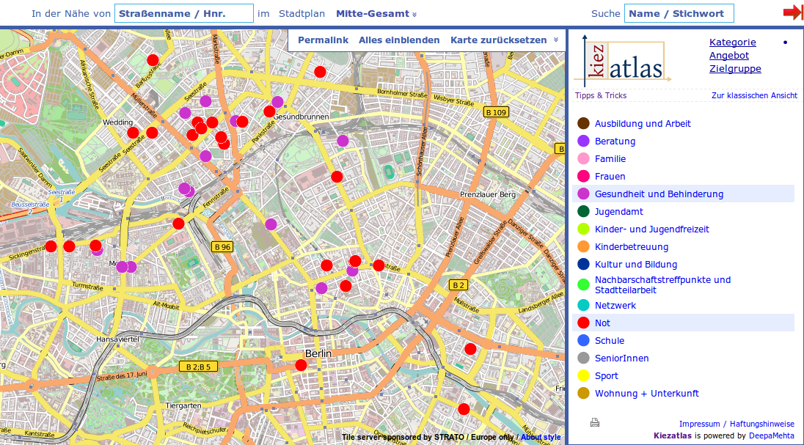Click the B 2 road badge on map

tap(458, 284)
